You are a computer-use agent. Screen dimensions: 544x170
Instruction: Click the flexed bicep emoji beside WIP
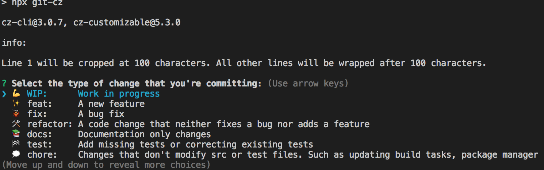(x=16, y=94)
